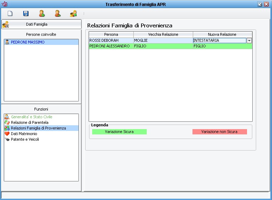272x200 pixels.
Task: Click the Relazione di Parentela arrows icon
Action: click(x=7, y=122)
